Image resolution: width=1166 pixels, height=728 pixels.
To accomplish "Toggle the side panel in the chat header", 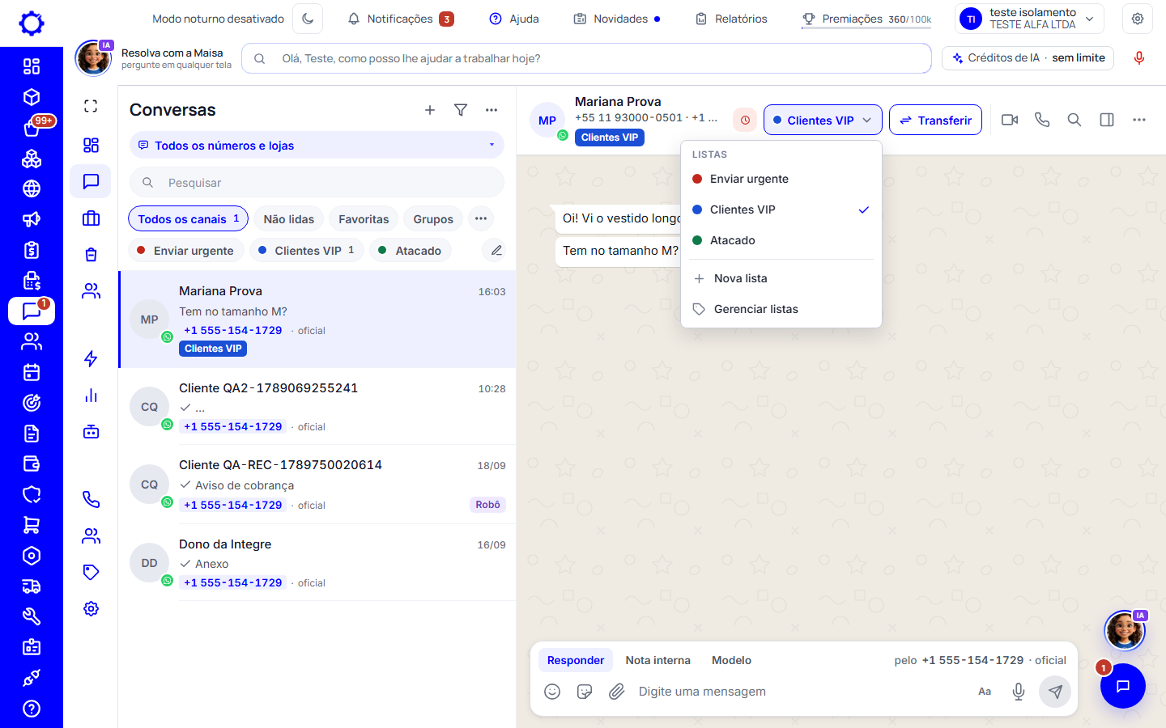I will [x=1107, y=120].
